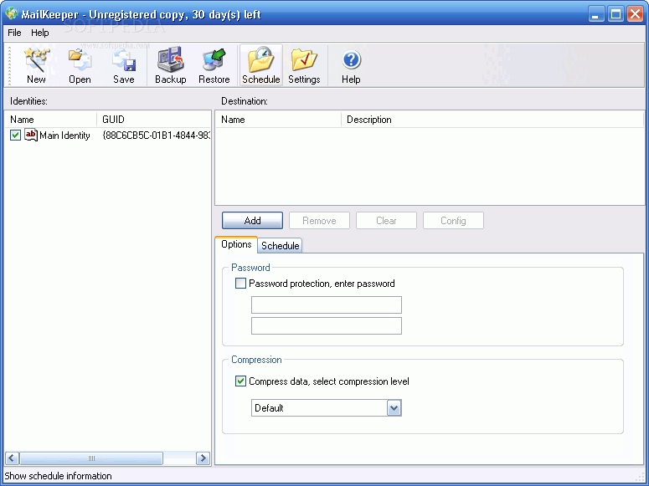Click the confirm password input field
This screenshot has height=486, width=649.
point(326,326)
